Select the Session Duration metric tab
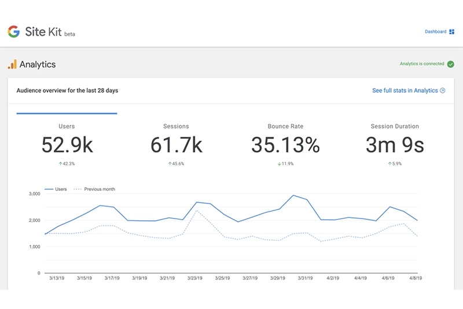 click(x=395, y=144)
